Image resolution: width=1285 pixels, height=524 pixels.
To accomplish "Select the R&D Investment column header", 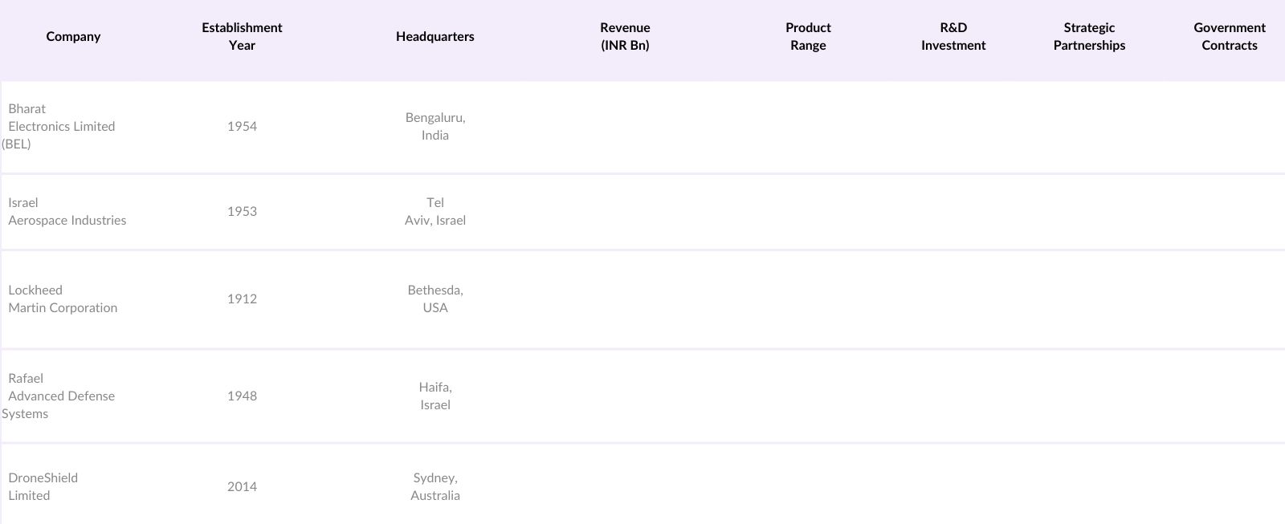I will click(953, 36).
